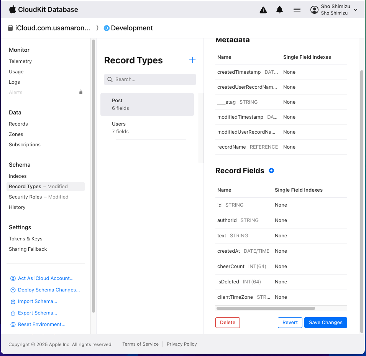The height and width of the screenshot is (356, 366).
Task: Click the Record Types search field
Action: tap(150, 79)
